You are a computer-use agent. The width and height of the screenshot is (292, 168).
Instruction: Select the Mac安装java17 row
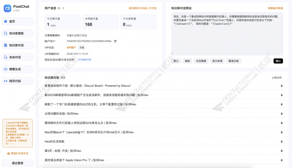click(x=164, y=132)
